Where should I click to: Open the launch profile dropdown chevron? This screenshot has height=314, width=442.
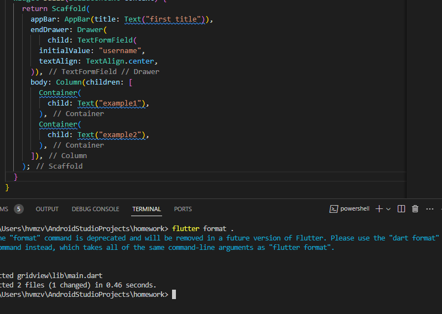[x=388, y=209]
